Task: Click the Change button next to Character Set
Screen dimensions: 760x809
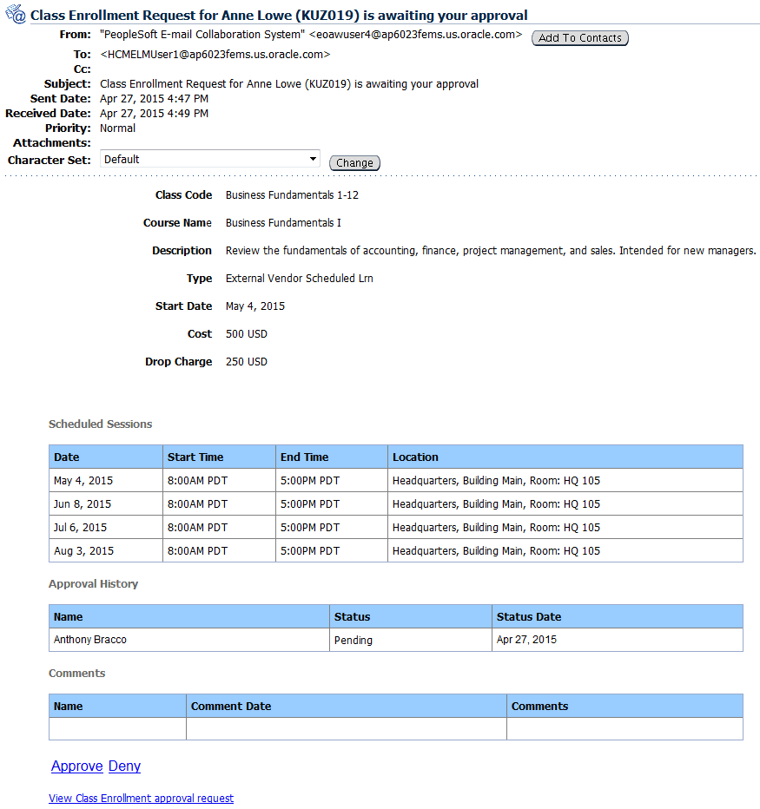Action: pos(354,162)
